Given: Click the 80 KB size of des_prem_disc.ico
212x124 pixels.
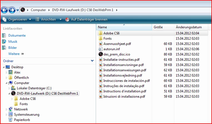Looking at the screenshot, I should point(168,54).
